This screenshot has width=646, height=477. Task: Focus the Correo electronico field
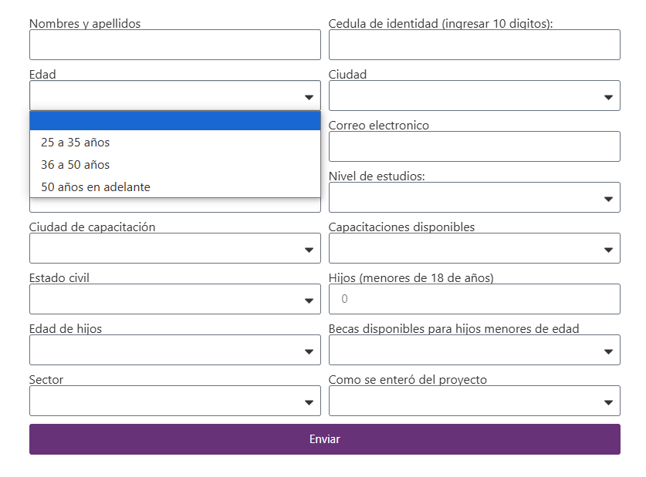(474, 146)
